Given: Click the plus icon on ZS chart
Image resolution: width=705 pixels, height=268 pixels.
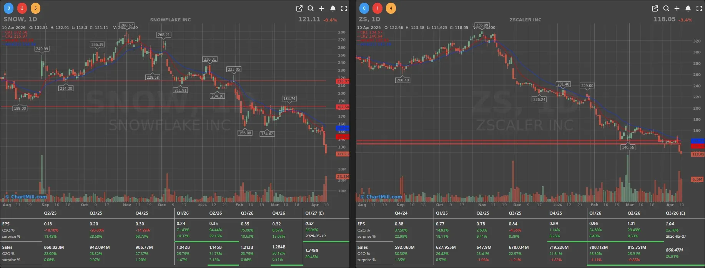Looking at the screenshot, I should (677, 8).
